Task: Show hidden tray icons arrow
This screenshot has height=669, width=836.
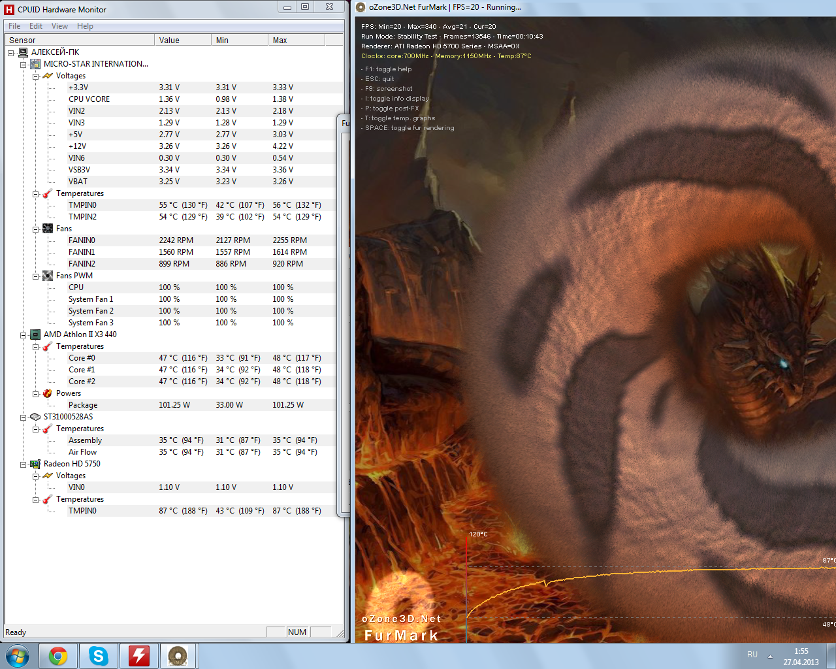Action: [770, 656]
